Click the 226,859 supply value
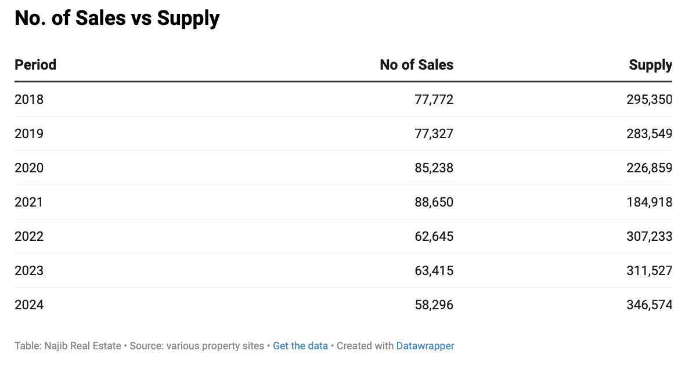The height and width of the screenshot is (376, 685). pyautogui.click(x=648, y=168)
